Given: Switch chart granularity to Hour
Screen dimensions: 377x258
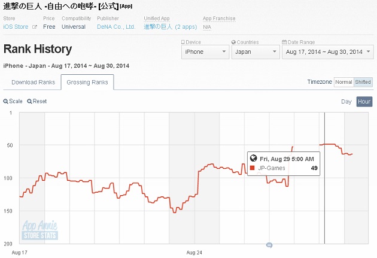Looking at the screenshot, I should [364, 102].
